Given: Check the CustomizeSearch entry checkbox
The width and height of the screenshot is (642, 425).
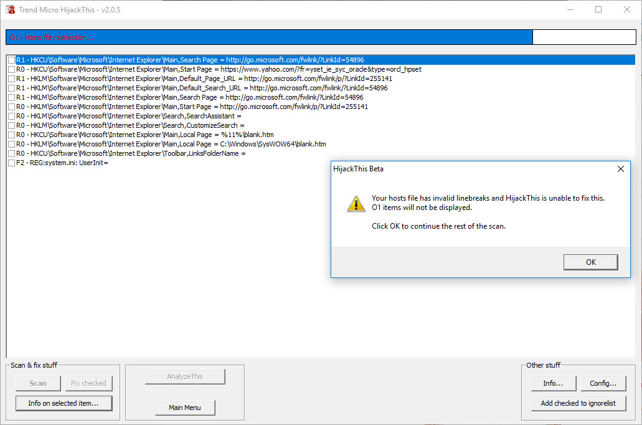Looking at the screenshot, I should pyautogui.click(x=11, y=125).
